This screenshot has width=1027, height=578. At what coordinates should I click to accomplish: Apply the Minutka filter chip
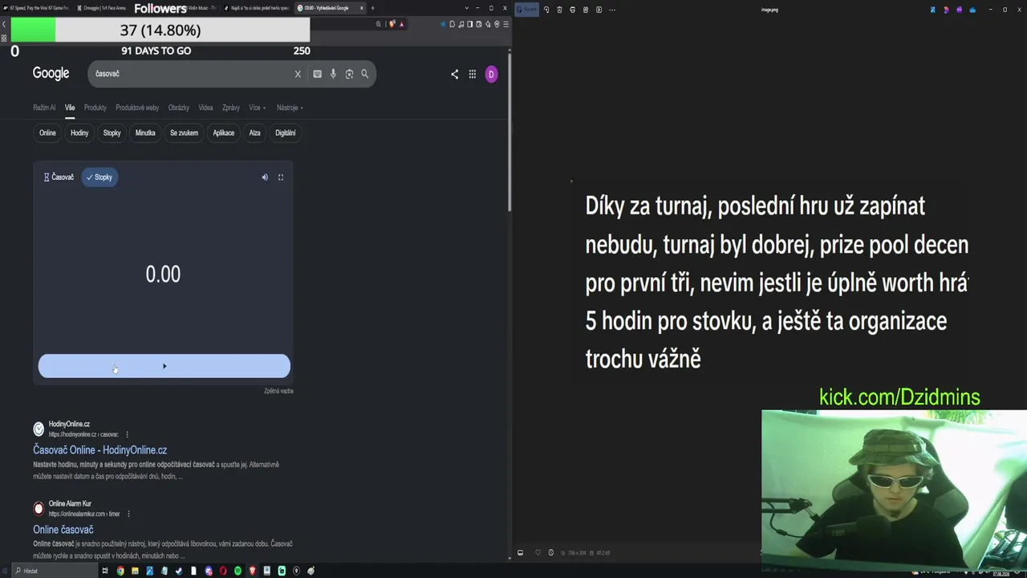click(145, 133)
